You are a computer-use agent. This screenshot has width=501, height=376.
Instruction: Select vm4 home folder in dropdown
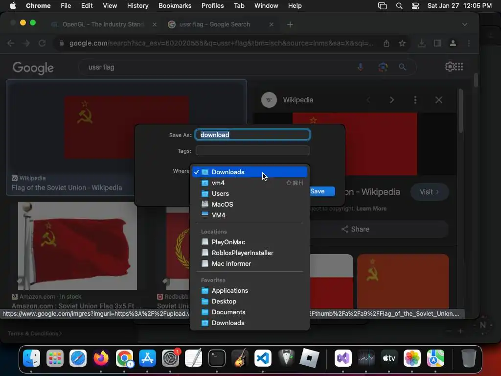(250, 183)
